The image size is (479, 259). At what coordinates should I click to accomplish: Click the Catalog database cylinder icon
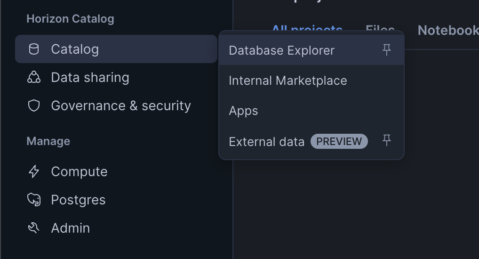34,49
